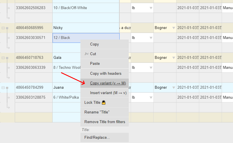
Task: Open the Bogner vendor dropdown in Nicky row
Action: [174, 28]
